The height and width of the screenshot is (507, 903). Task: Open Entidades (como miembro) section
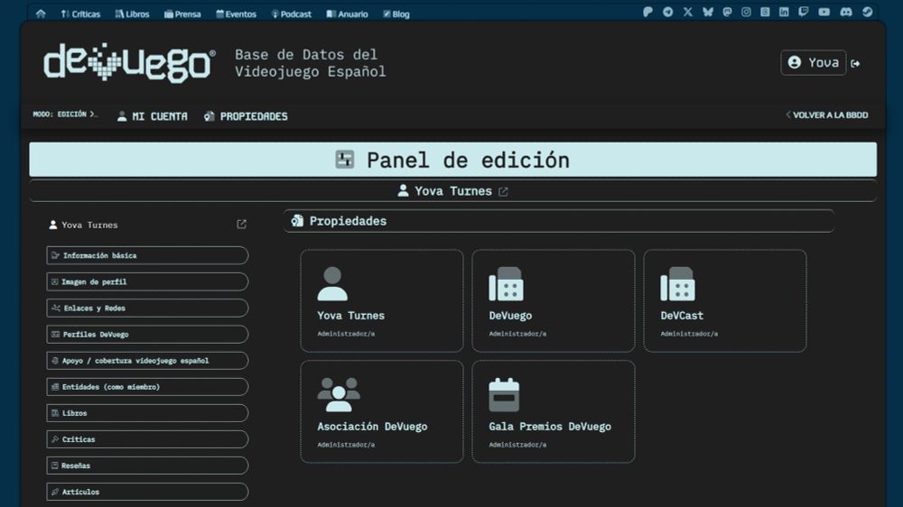147,387
